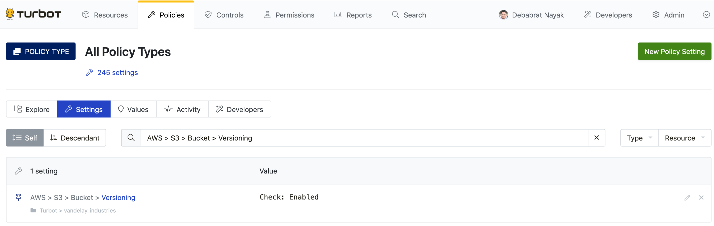Open the Controls tab

224,15
